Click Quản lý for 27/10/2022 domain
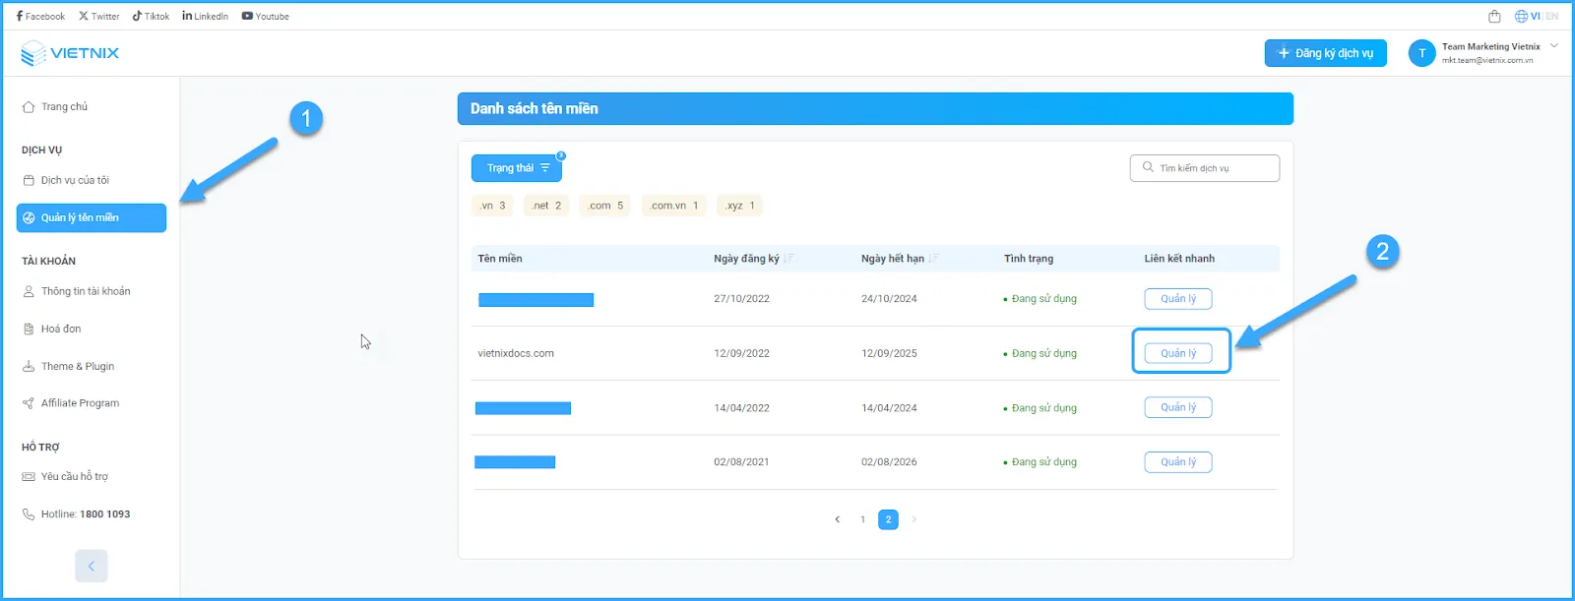The image size is (1575, 601). [1178, 299]
